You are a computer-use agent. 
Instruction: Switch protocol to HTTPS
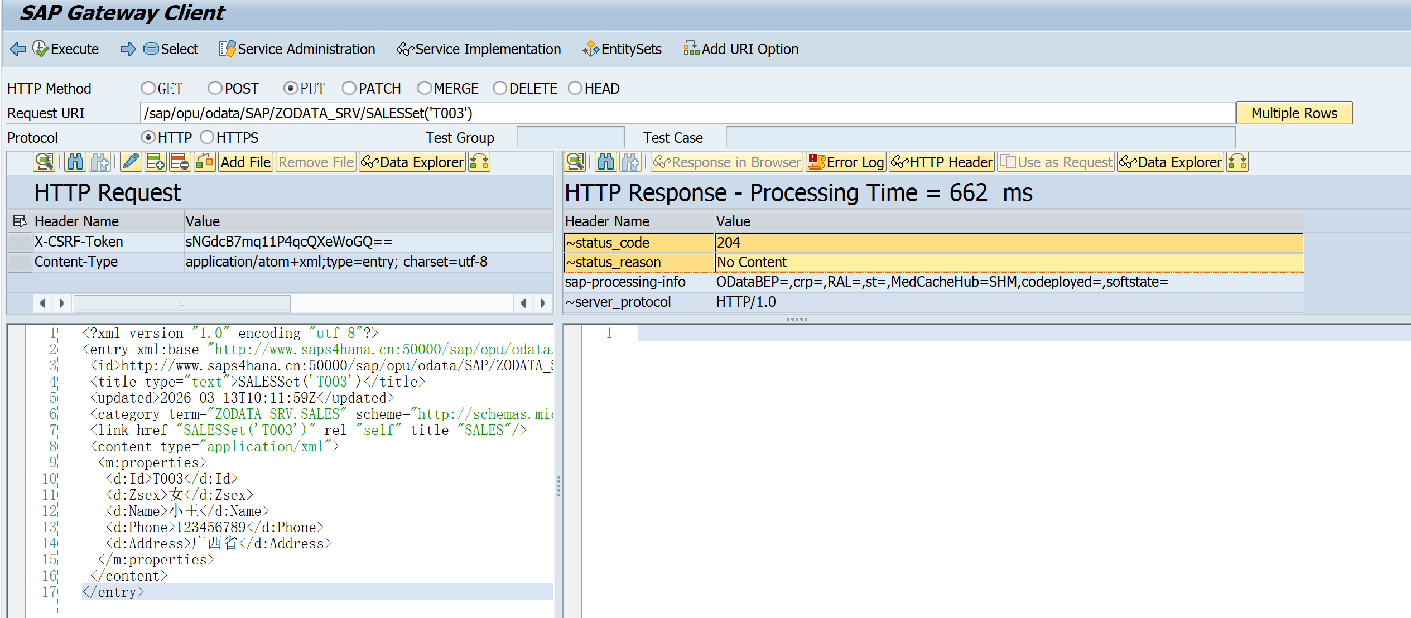pyautogui.click(x=207, y=137)
